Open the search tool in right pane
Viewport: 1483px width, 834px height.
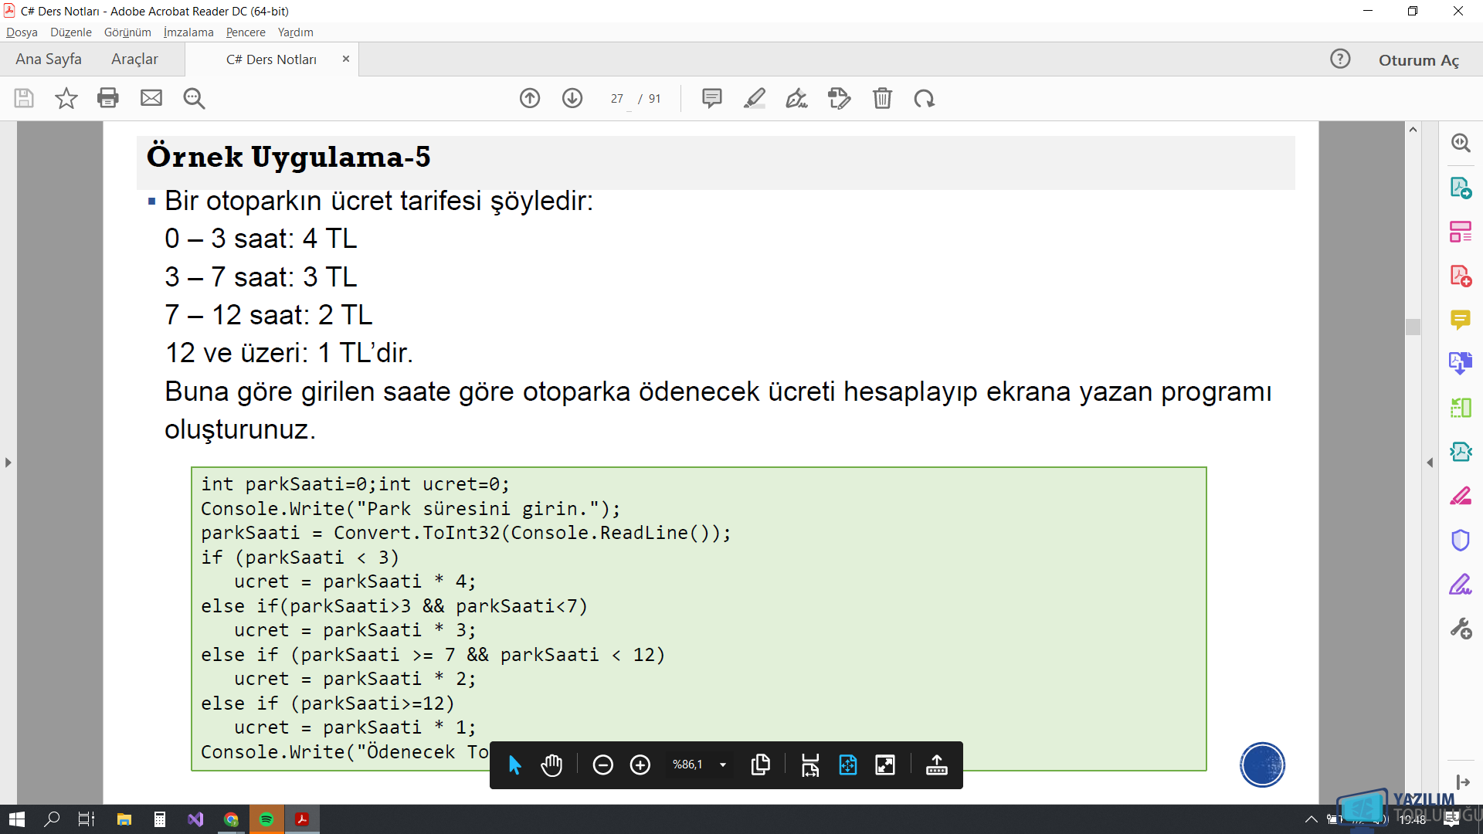pos(1461,143)
